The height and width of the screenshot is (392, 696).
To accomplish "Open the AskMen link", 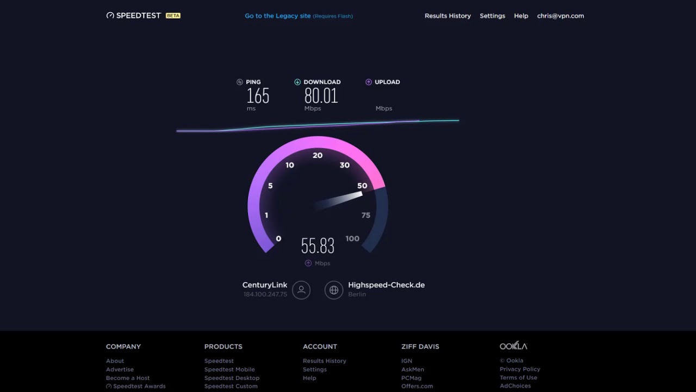I will click(x=413, y=369).
